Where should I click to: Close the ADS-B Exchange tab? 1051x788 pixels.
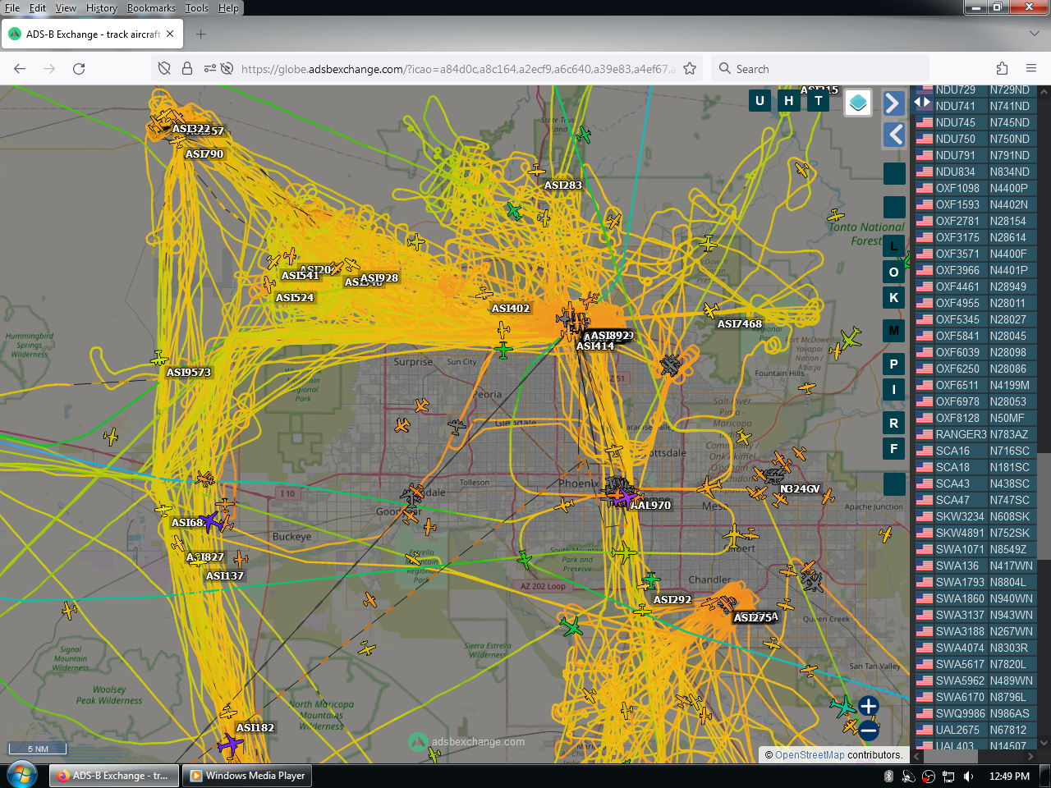click(x=170, y=34)
